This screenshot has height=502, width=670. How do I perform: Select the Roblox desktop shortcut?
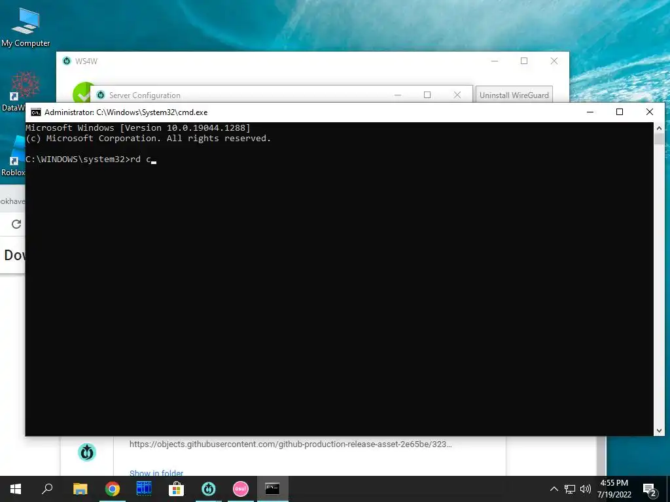[13, 156]
